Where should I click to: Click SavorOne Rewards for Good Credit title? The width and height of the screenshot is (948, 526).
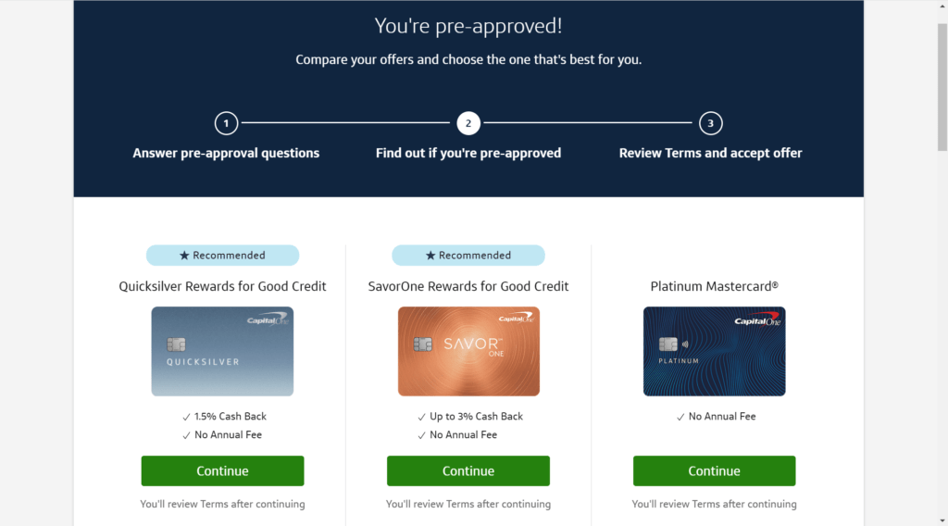[x=468, y=286]
